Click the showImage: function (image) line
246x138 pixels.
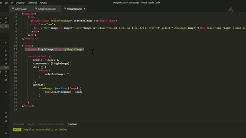pyautogui.click(x=60, y=89)
